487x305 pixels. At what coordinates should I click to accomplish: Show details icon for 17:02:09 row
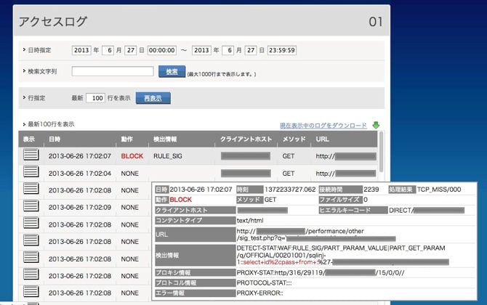coord(31,206)
